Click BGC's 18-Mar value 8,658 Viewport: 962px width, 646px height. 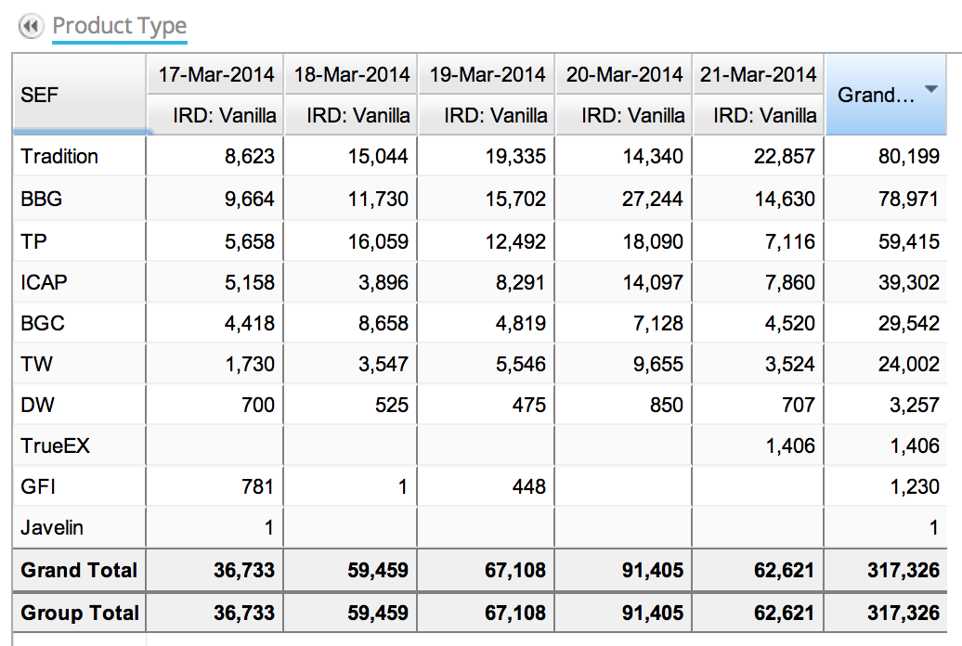pyautogui.click(x=383, y=323)
